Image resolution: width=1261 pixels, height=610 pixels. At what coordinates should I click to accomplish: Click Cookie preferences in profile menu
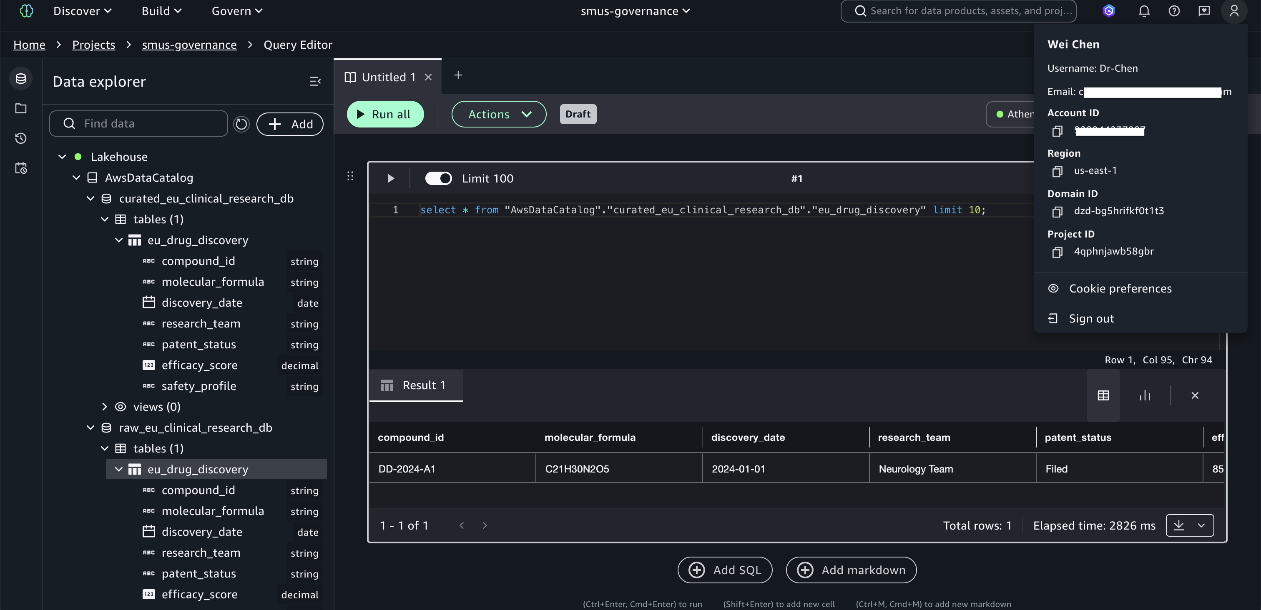click(x=1120, y=289)
